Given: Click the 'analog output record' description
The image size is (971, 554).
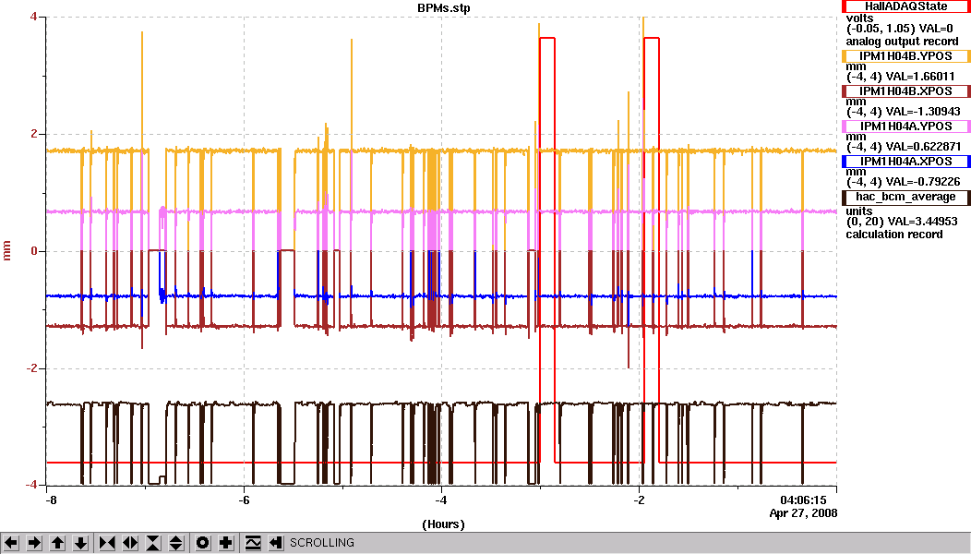Looking at the screenshot, I should click(903, 42).
